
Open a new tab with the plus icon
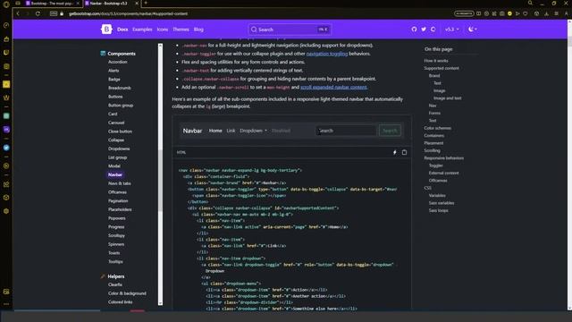point(146,3)
